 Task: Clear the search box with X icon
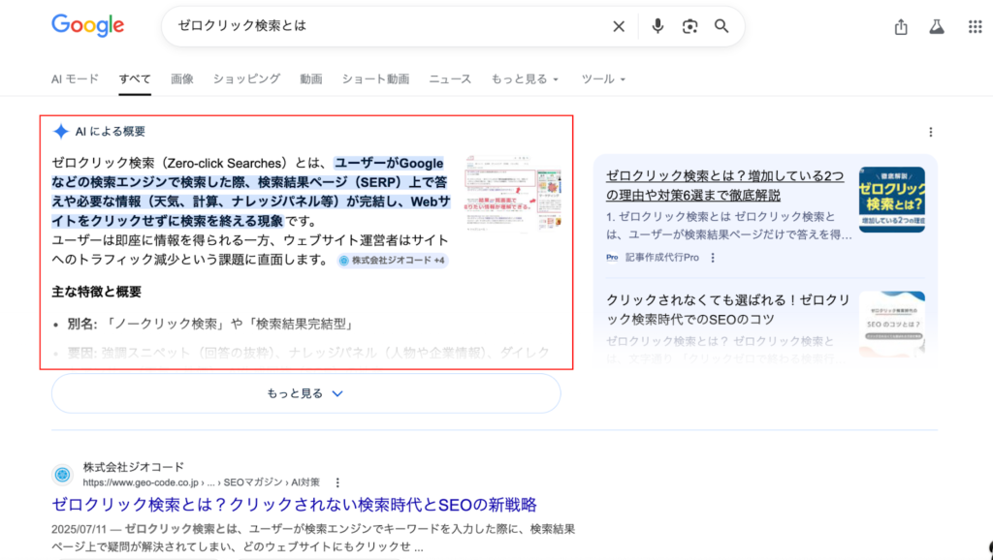click(619, 26)
